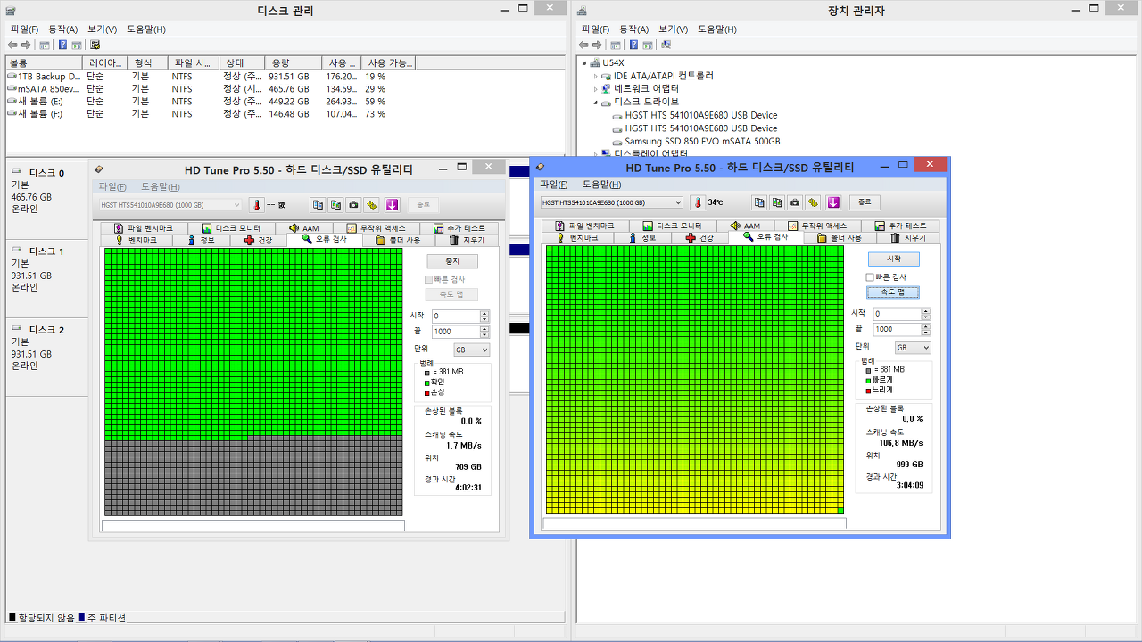The image size is (1142, 642).
Task: Click the 네트워크 어댑터 category icon
Action: click(x=606, y=89)
